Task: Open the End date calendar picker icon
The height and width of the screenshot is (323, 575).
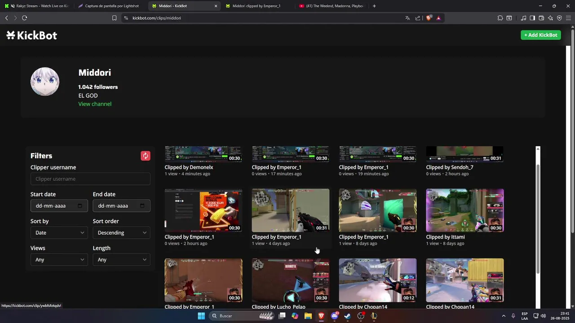Action: click(142, 205)
